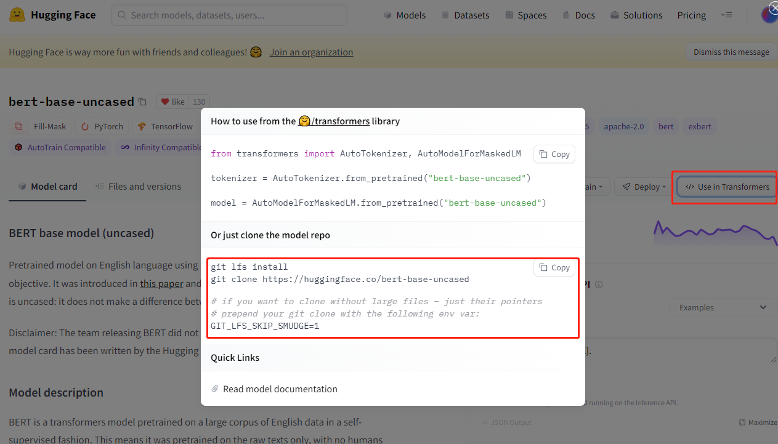Click the Model description heading
This screenshot has height=444, width=778.
(56, 393)
